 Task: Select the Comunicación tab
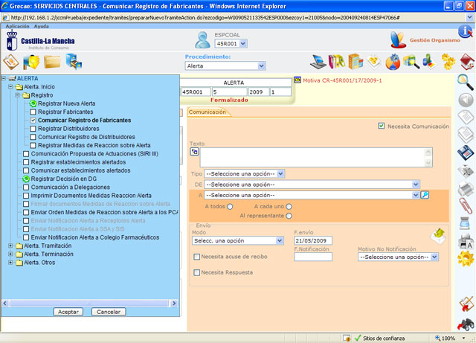208,112
